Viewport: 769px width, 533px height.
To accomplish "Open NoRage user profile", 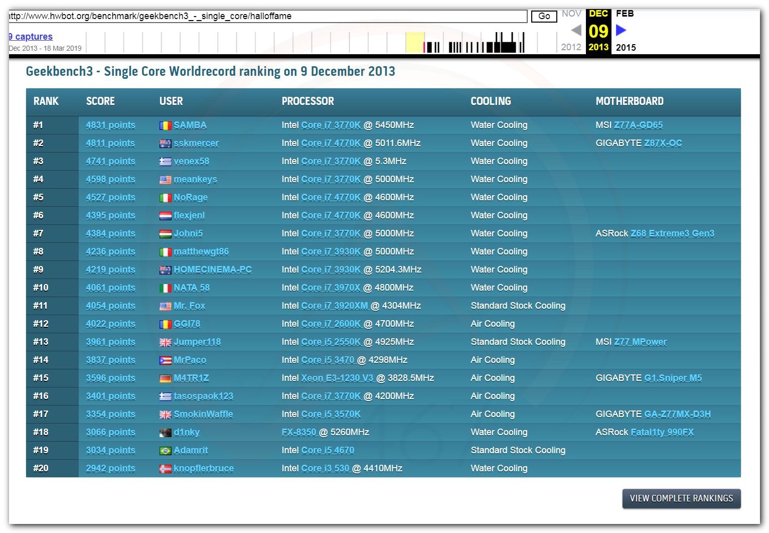I will (191, 197).
